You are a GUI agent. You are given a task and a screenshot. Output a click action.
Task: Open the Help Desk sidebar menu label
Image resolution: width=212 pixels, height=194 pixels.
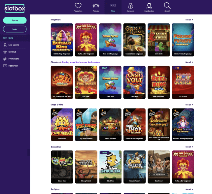click(x=13, y=66)
